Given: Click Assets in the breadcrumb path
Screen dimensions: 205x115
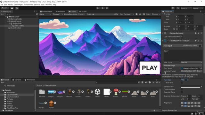Looking at the screenshot, I should [39, 85].
